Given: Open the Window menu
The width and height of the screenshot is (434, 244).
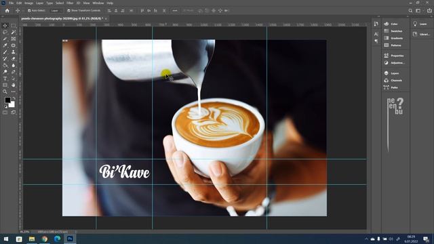Looking at the screenshot, I should [x=98, y=3].
